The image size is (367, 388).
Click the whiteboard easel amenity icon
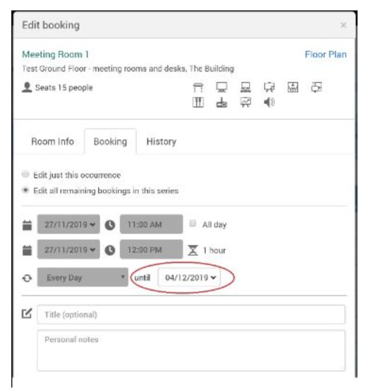[x=269, y=88]
